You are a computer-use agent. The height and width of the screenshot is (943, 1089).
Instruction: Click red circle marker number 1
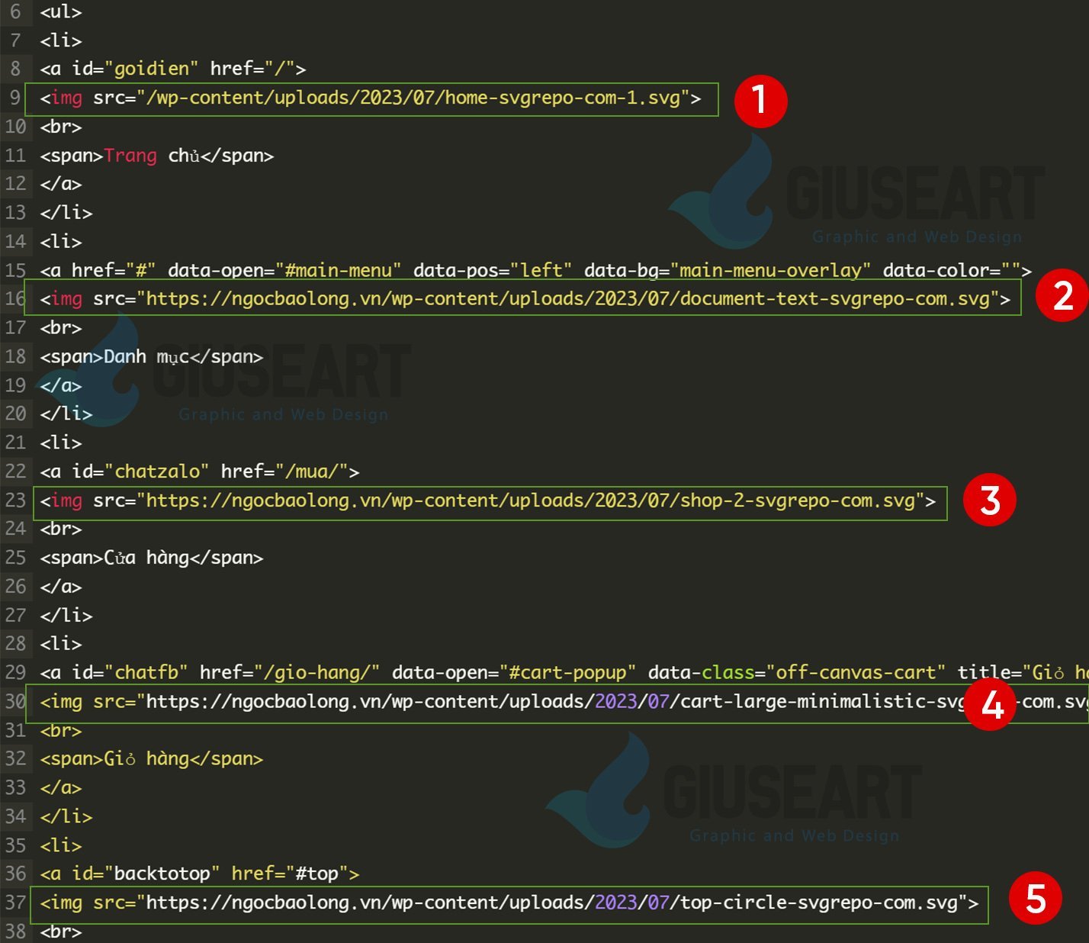pyautogui.click(x=760, y=101)
